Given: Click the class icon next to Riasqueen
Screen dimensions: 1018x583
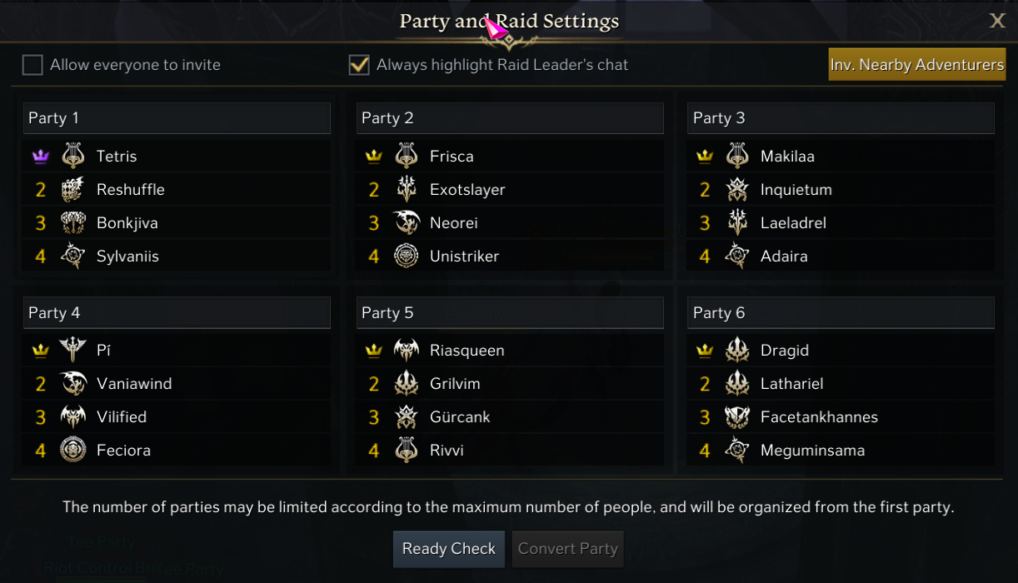Looking at the screenshot, I should (x=407, y=351).
